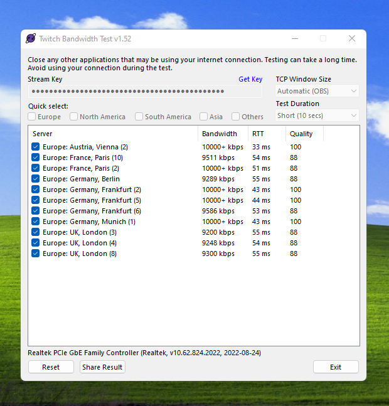389x406 pixels.
Task: Click the 51 ms RTT value
Action: [x=261, y=168]
